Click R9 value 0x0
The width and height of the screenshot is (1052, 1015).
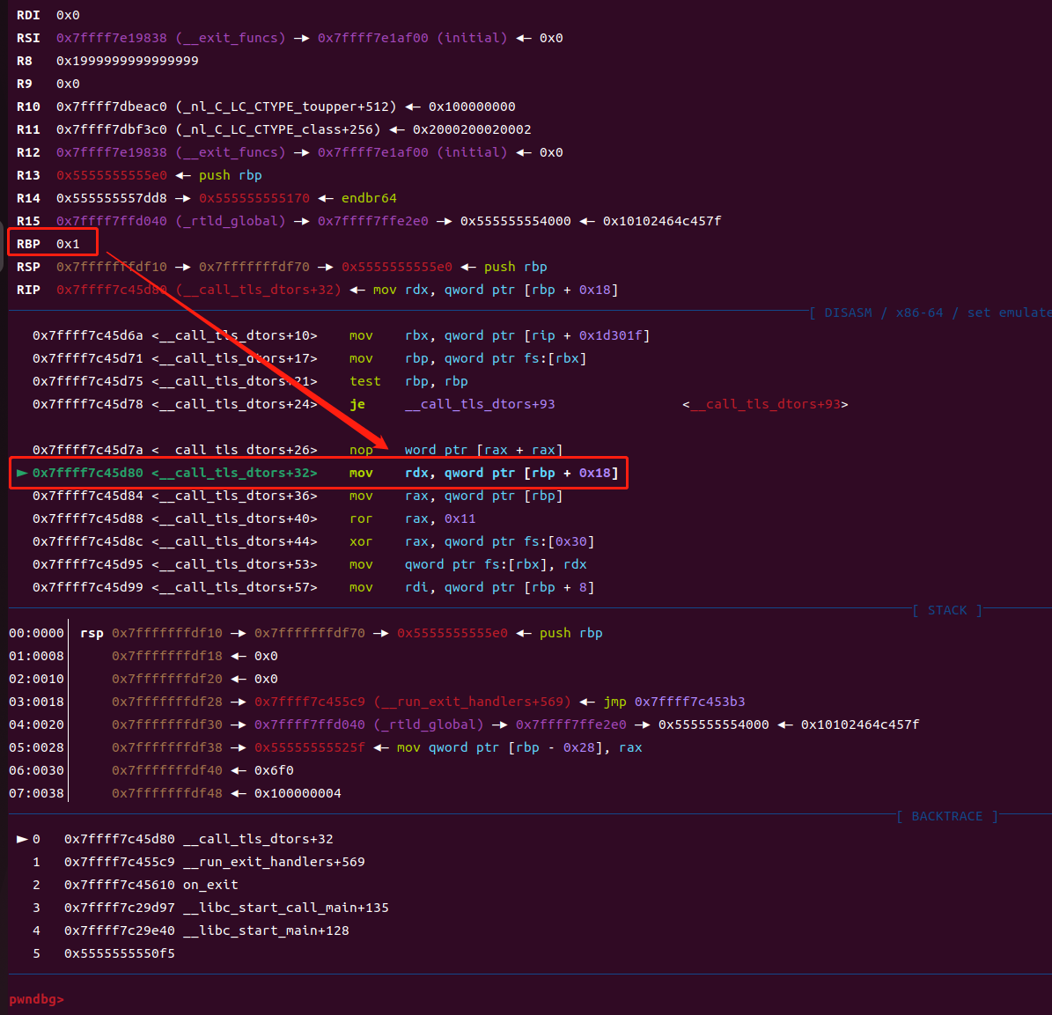pos(68,84)
